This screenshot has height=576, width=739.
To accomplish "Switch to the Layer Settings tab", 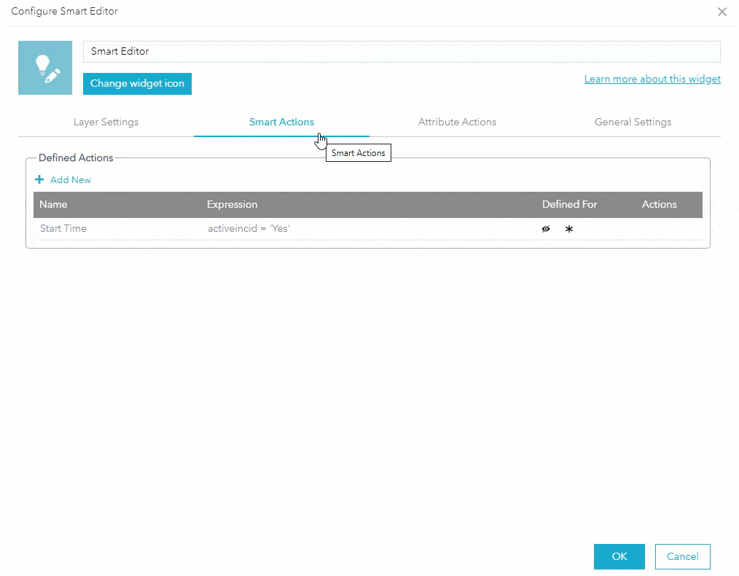I will point(106,122).
